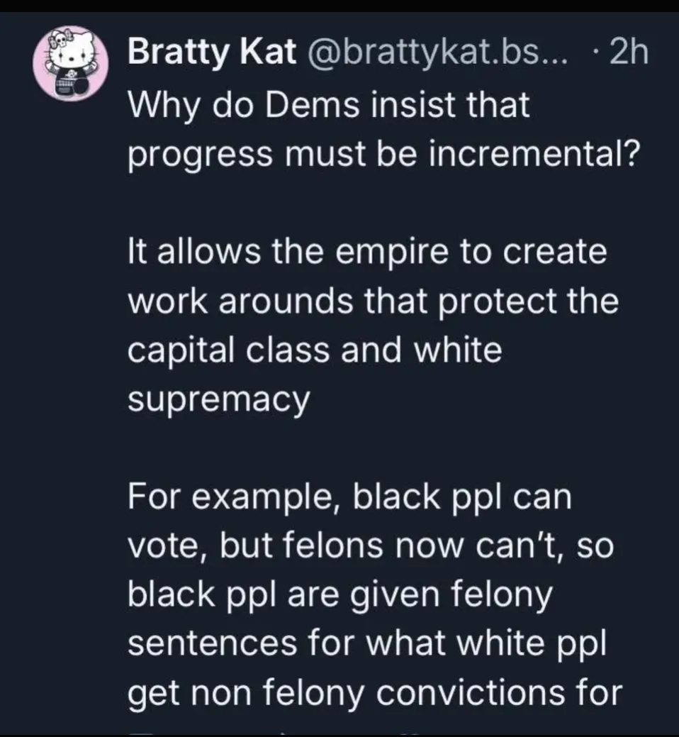Click the line "For example, black ppl can"
The height and width of the screenshot is (737, 679).
tap(349, 498)
